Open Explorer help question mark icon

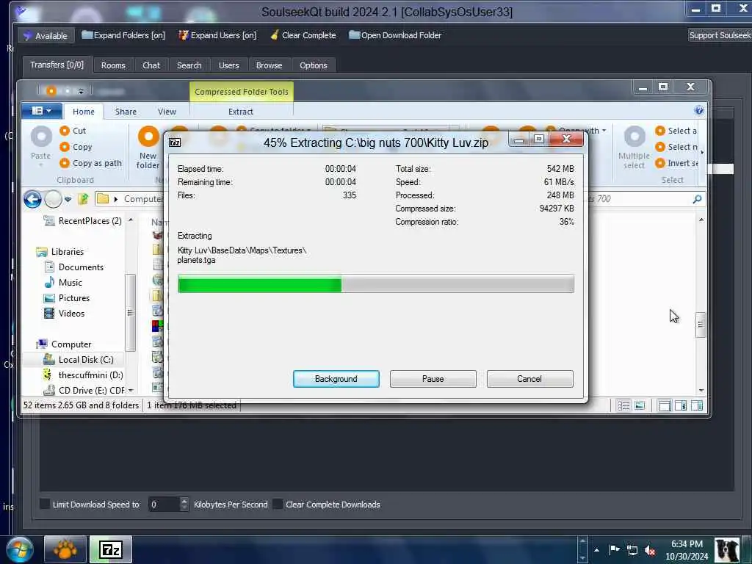(x=699, y=110)
